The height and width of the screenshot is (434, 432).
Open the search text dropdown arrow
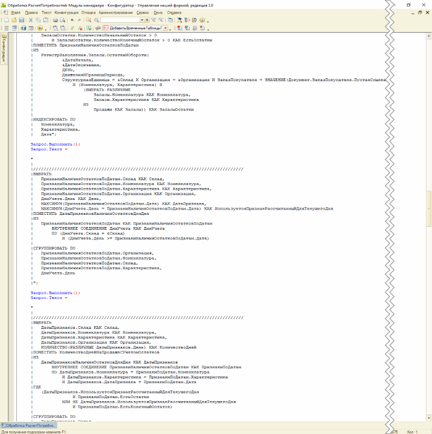coord(142,20)
